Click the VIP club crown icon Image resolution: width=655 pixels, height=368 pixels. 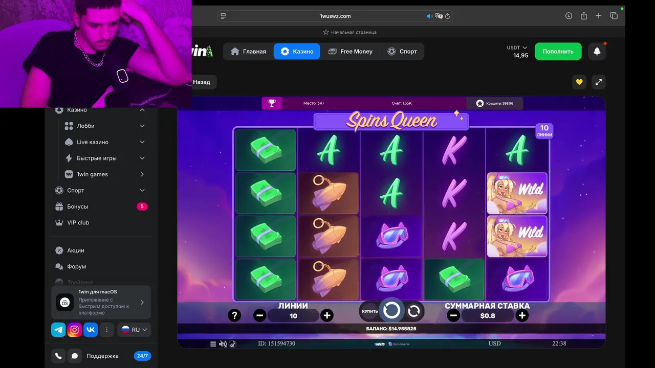(x=59, y=223)
